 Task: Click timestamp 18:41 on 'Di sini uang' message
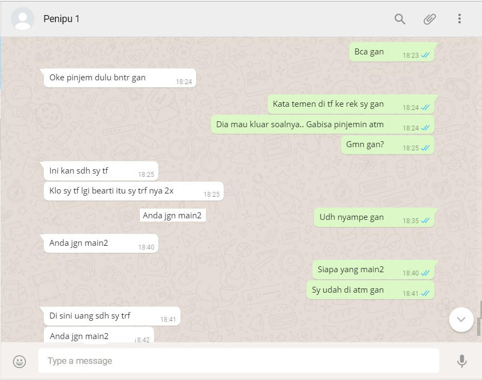(x=168, y=320)
